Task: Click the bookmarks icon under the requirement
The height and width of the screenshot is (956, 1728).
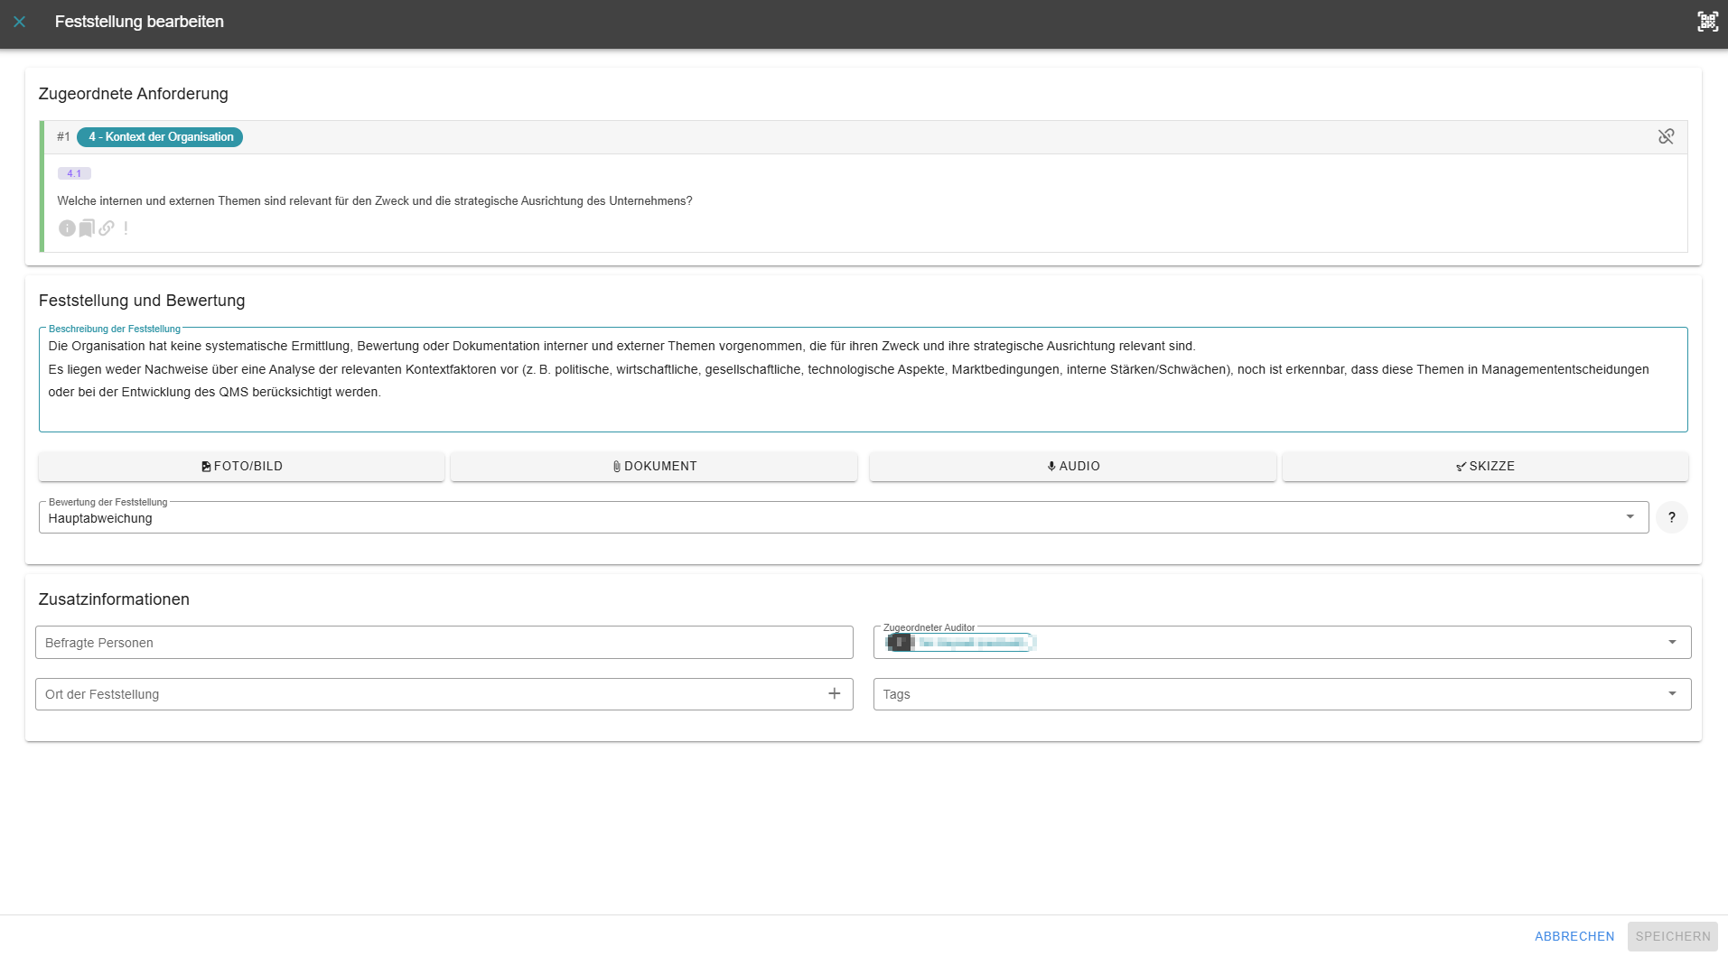Action: (x=87, y=228)
